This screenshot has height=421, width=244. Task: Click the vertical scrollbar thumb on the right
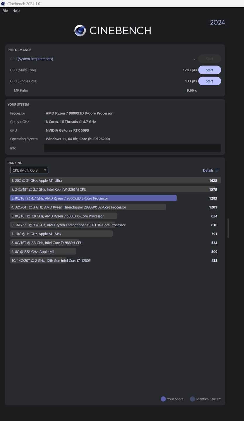click(228, 228)
